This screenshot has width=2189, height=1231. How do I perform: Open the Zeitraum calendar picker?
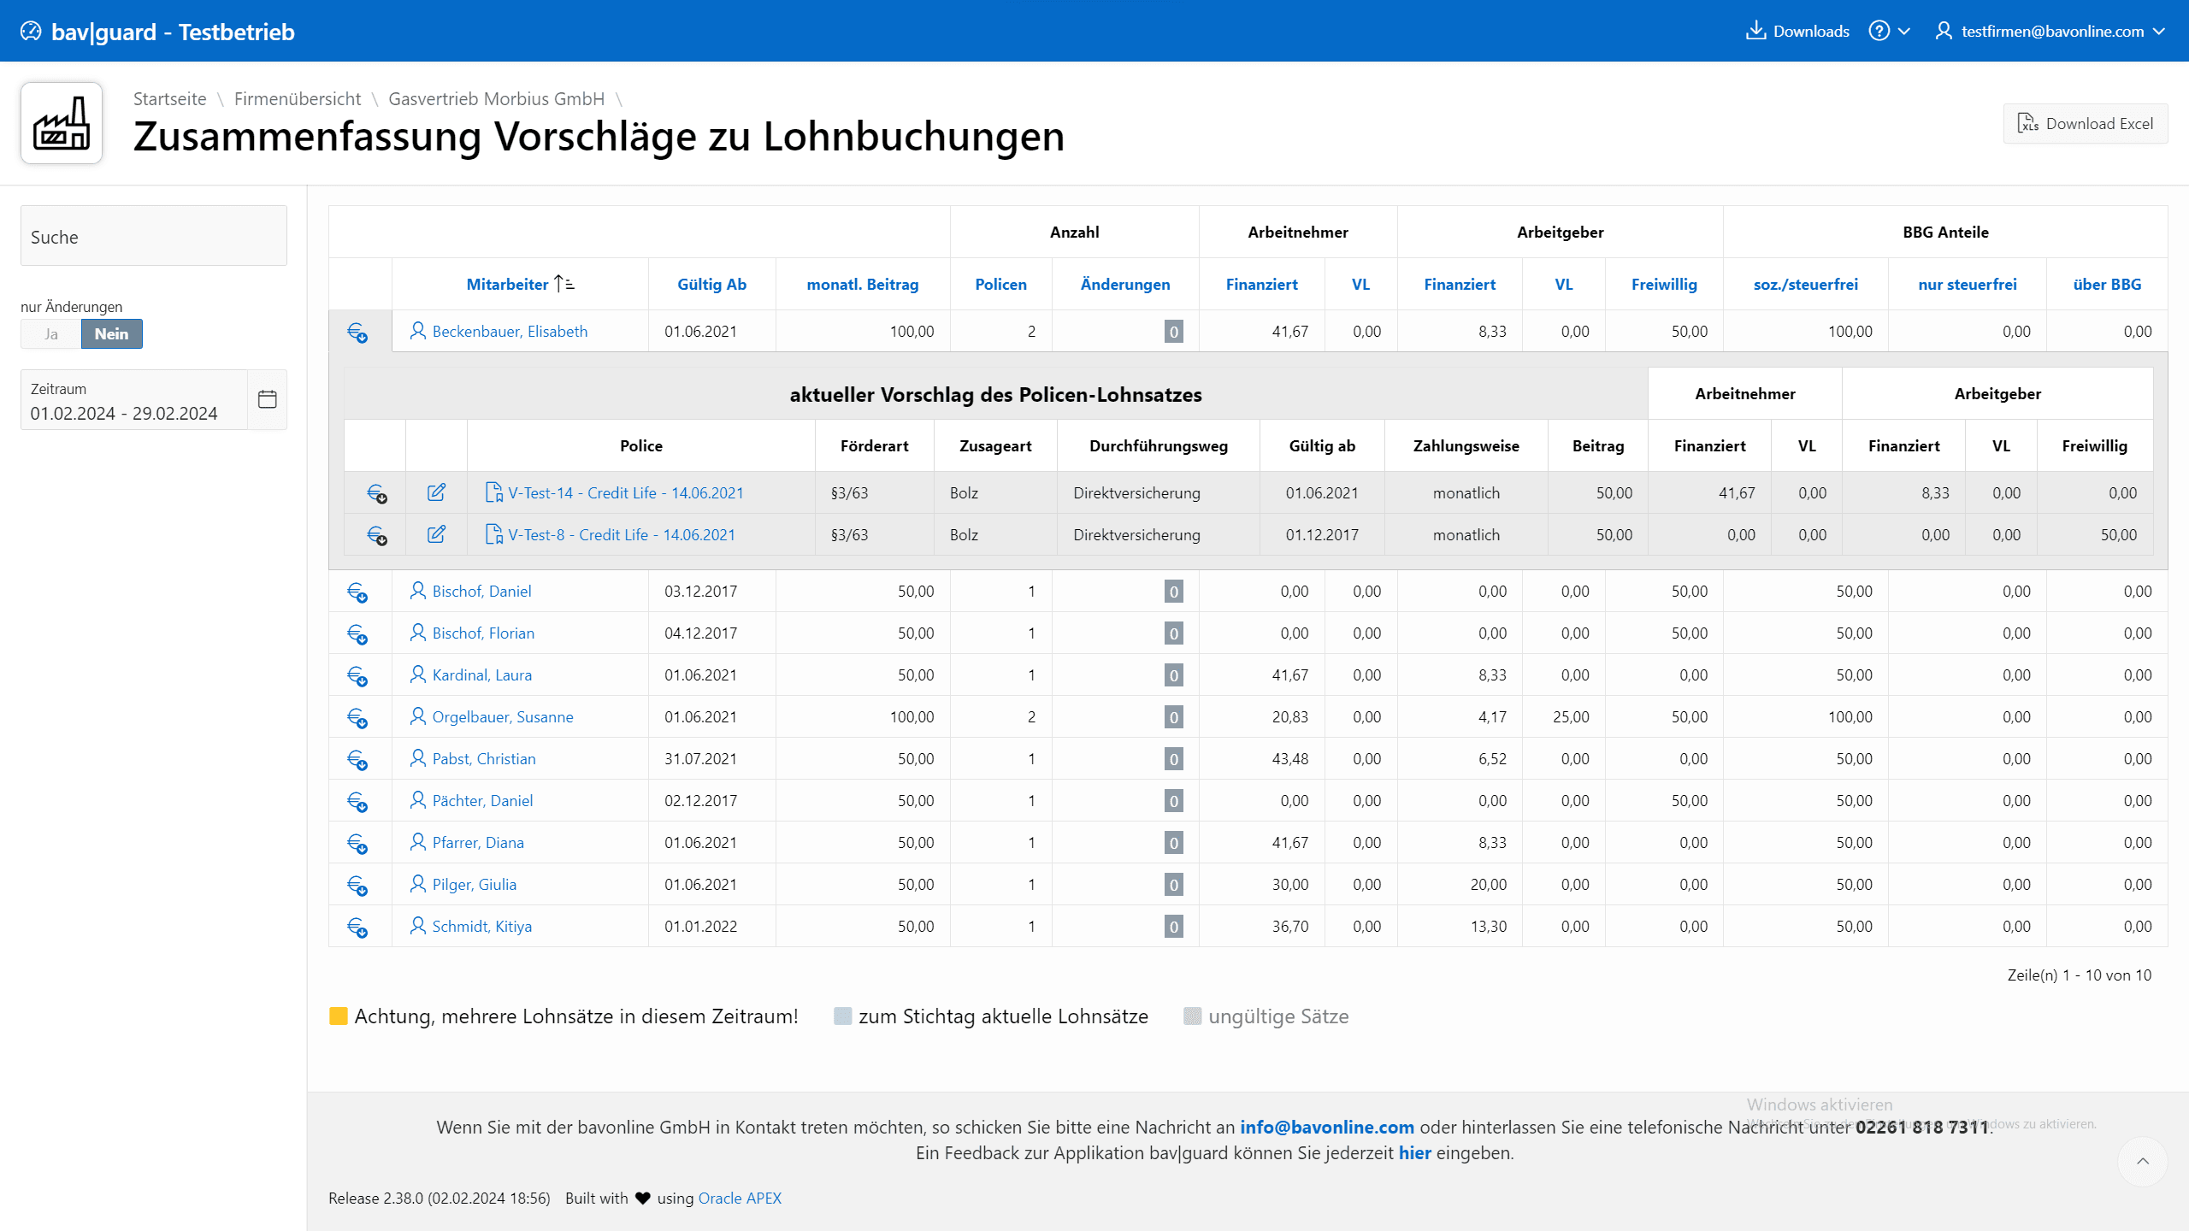[267, 399]
